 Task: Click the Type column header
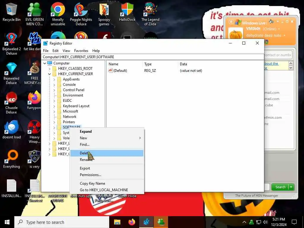pos(160,64)
